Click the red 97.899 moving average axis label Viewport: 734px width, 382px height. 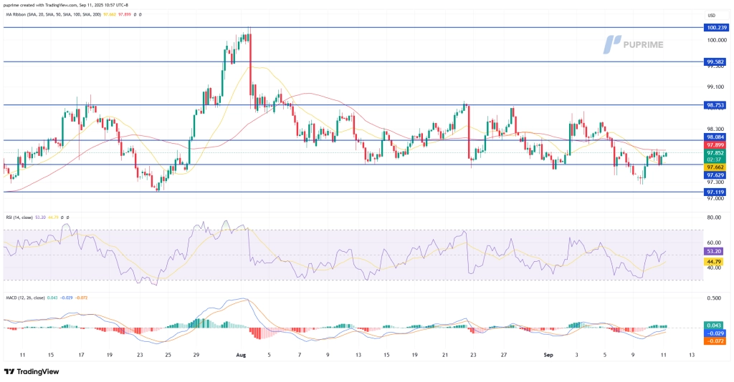715,145
